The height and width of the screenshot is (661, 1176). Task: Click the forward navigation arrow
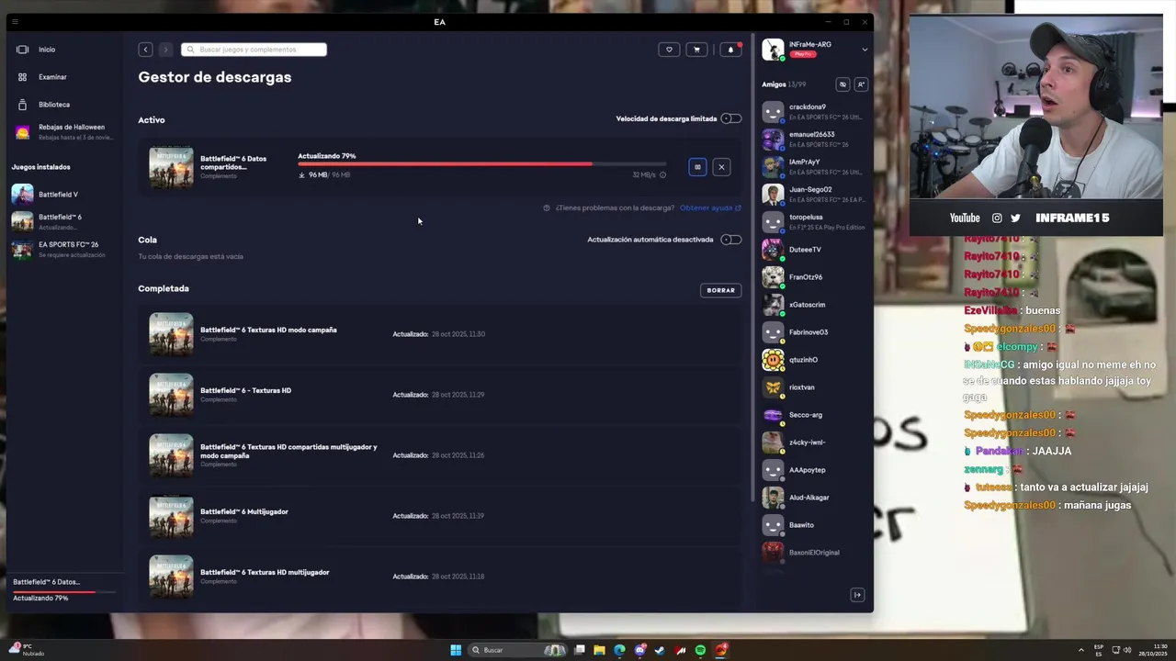(165, 50)
